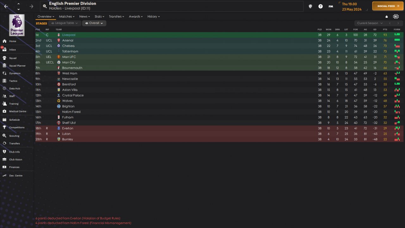Click the Premier League logo

coord(17,25)
